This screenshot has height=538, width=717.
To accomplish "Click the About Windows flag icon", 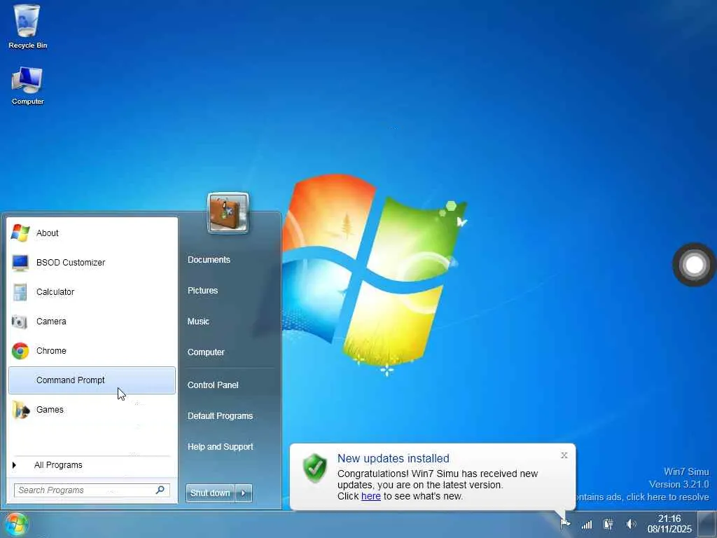I will tap(20, 233).
